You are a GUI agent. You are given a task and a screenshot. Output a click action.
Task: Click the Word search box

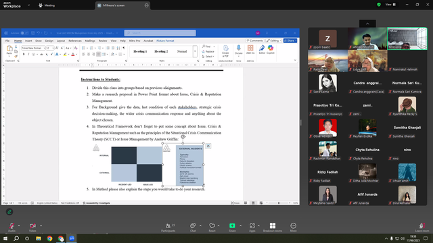coord(160,33)
